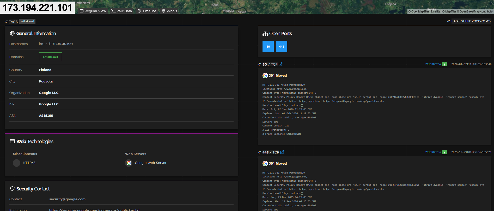Click green info icon on port 443 banner
The image size is (494, 211).
444,152
